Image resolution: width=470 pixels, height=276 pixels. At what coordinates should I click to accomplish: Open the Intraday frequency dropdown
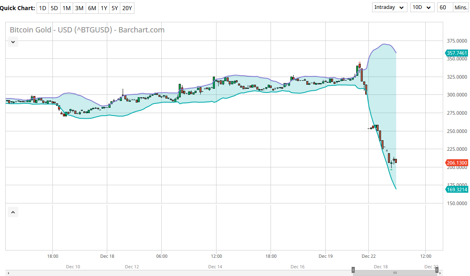tap(390, 7)
